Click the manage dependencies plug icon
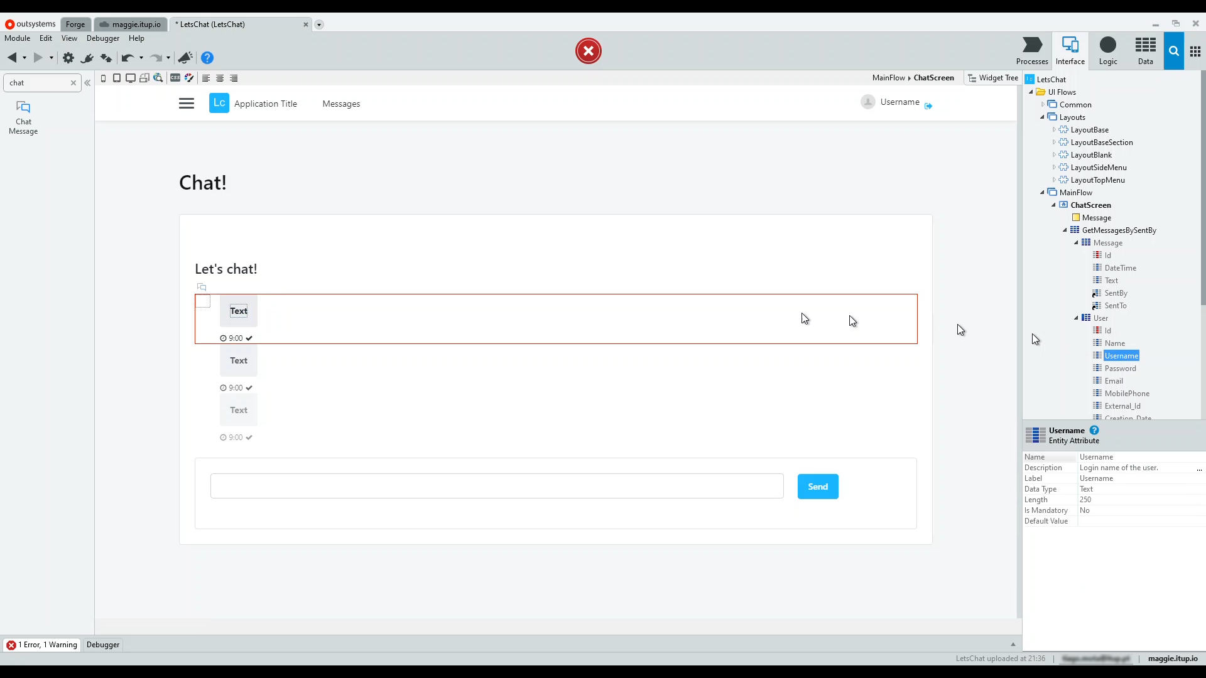The width and height of the screenshot is (1206, 678). pos(87,58)
